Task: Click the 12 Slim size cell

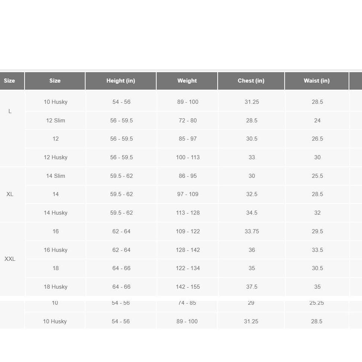Action: click(55, 121)
